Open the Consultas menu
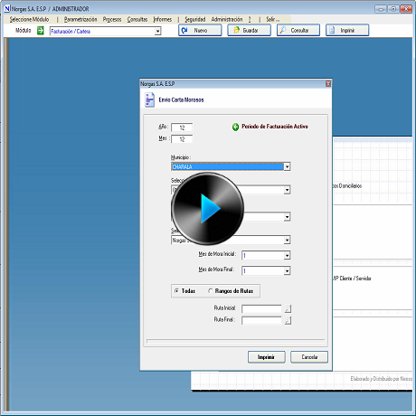 137,20
